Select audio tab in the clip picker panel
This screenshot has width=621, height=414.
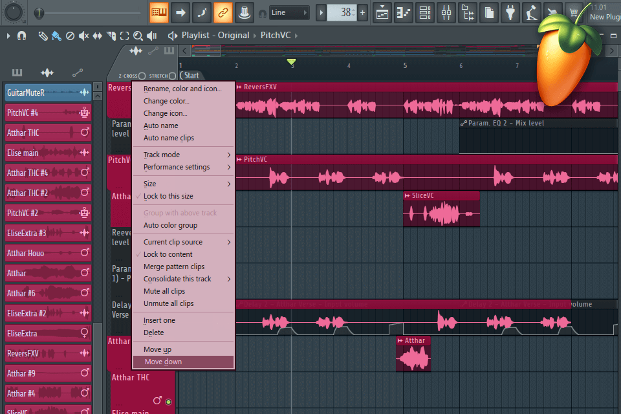coord(47,72)
